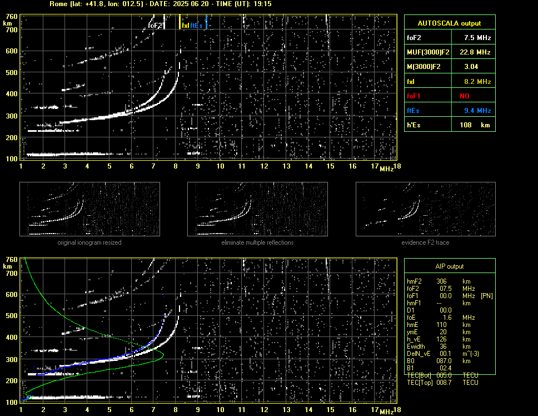
Task: Click the blue ftEs marker on top ionogram
Action: pyautogui.click(x=196, y=26)
